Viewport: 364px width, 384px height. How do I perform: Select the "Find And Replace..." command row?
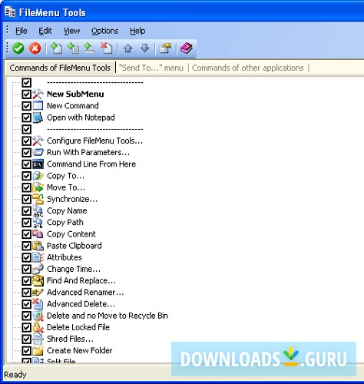pyautogui.click(x=81, y=280)
